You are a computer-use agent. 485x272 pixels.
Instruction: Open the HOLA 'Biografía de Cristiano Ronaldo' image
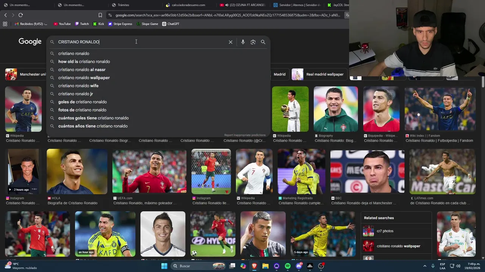point(77,172)
